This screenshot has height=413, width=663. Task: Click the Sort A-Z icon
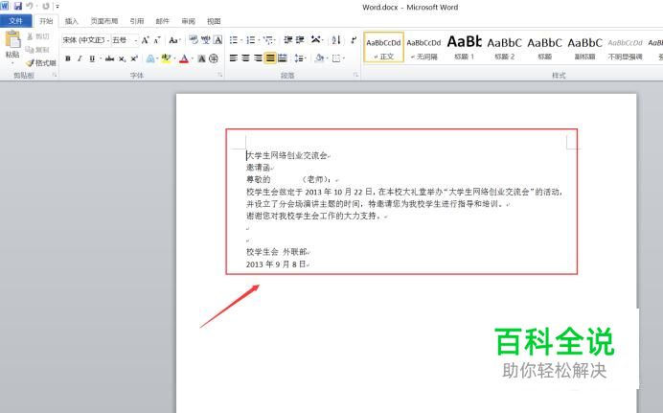pos(336,40)
